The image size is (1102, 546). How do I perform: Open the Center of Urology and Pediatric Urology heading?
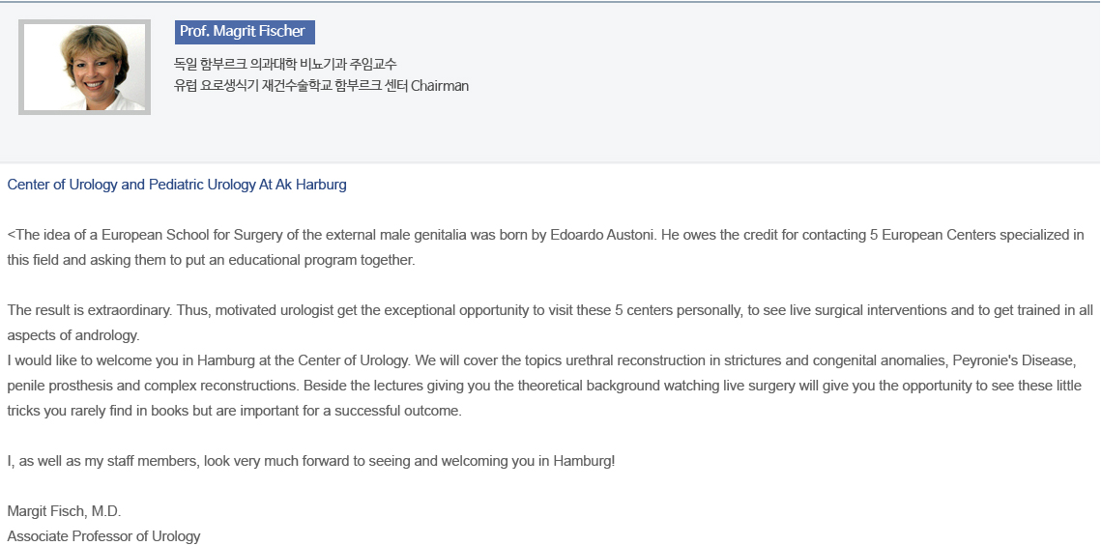[177, 185]
